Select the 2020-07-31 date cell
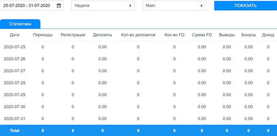Screen dimensions: 277x136 pyautogui.click(x=14, y=119)
